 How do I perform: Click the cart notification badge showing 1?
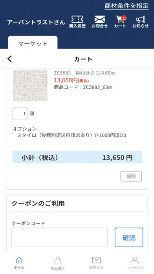tap(124, 18)
